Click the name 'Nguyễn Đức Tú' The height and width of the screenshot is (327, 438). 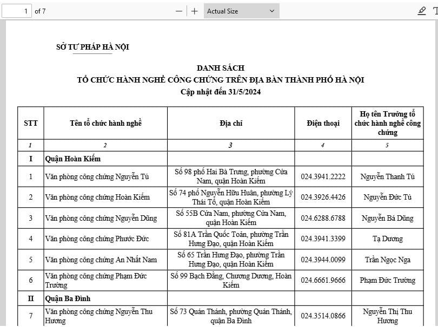pos(387,197)
